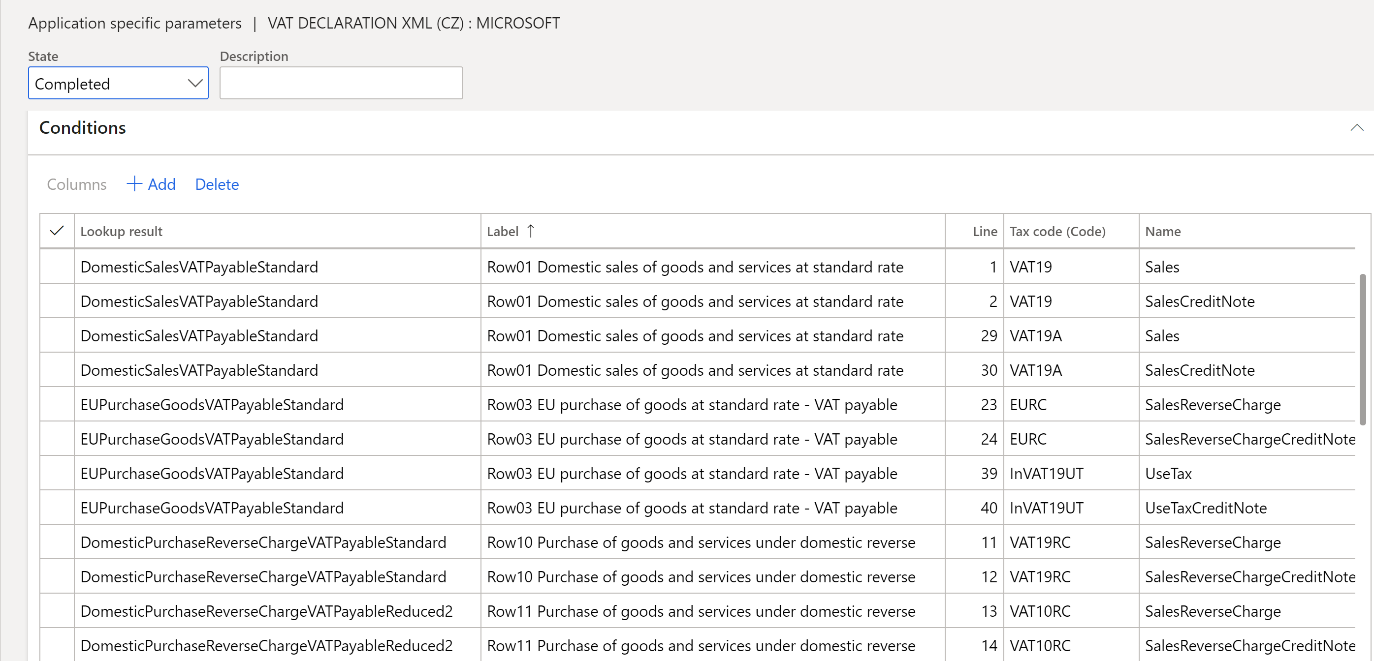Viewport: 1374px width, 661px height.
Task: Click the Conditions section heading
Action: point(82,127)
